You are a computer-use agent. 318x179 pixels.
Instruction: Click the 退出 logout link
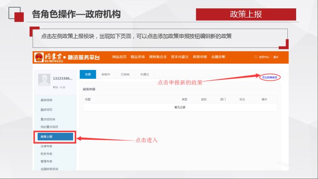pyautogui.click(x=275, y=57)
